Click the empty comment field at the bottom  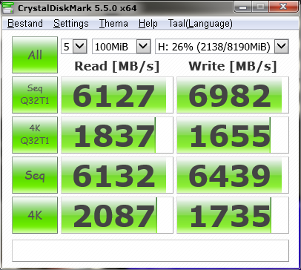(150, 251)
